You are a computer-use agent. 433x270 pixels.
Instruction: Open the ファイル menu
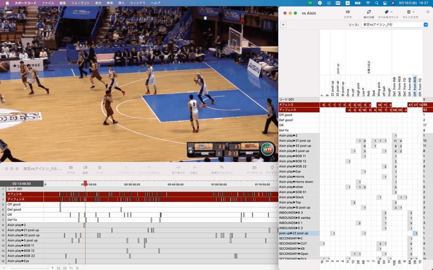(48, 3)
